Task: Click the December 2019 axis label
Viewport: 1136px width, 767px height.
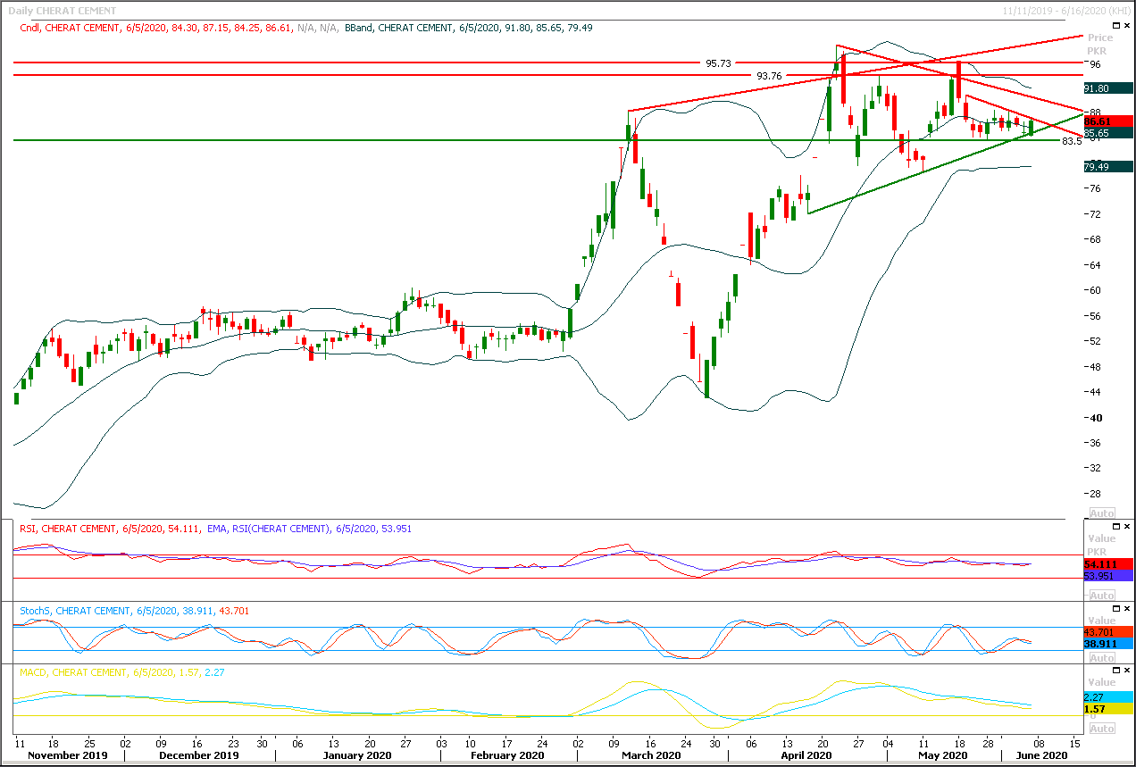Action: pyautogui.click(x=199, y=755)
